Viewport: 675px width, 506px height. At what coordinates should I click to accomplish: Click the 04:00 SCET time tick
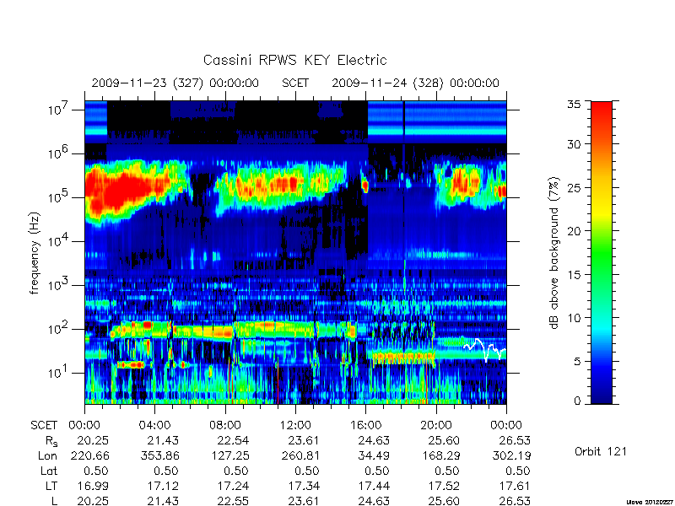coord(154,425)
